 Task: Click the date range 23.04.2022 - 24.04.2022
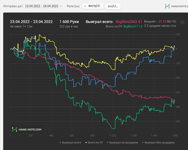click(42, 6)
